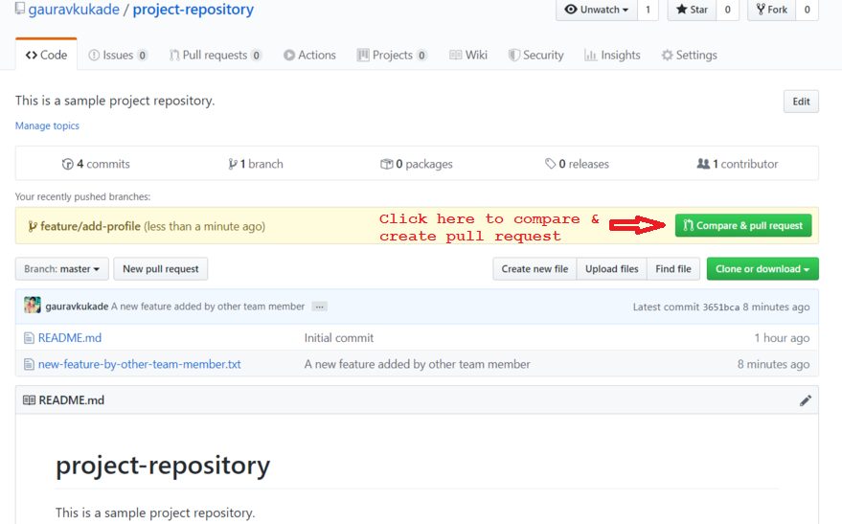View the 1 contributor page
The image size is (842, 524).
click(738, 164)
